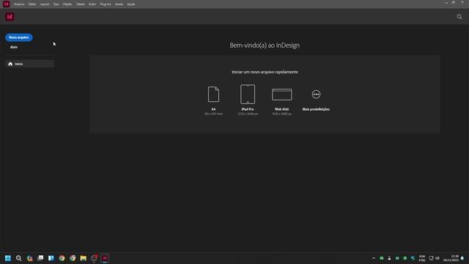Open the Arquivo menu
This screenshot has width=469, height=264.
(19, 4)
